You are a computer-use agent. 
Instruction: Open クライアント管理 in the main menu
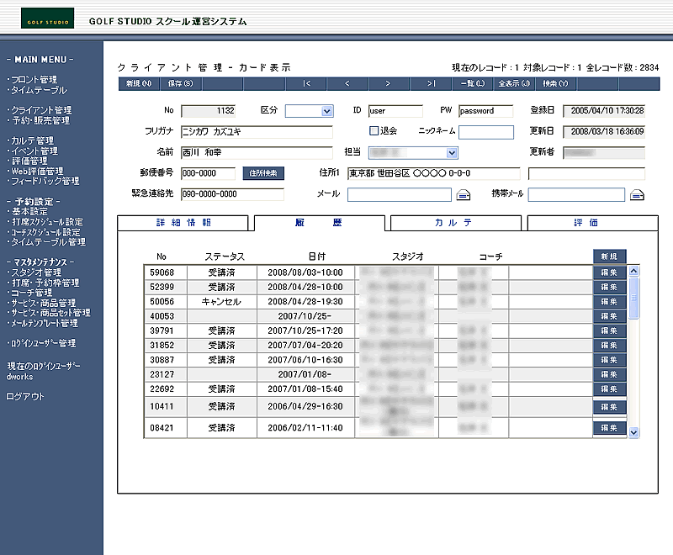(41, 110)
